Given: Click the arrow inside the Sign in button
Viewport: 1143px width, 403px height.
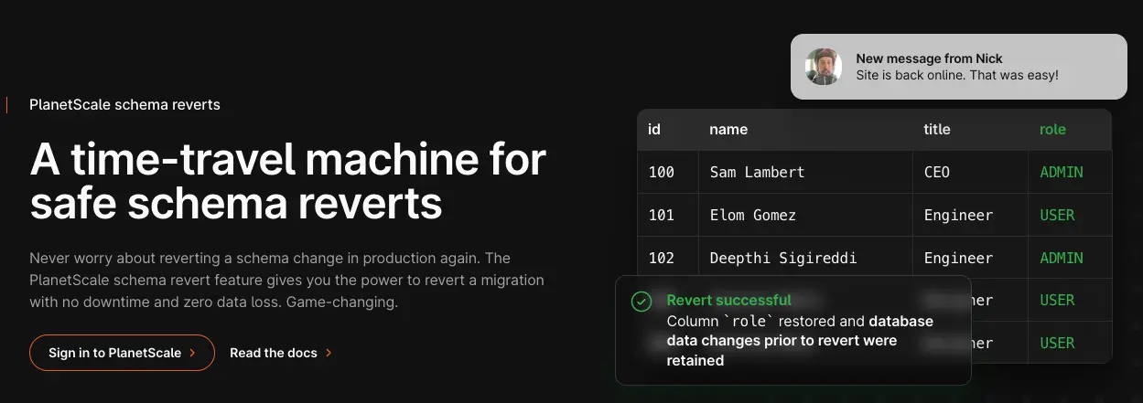Looking at the screenshot, I should tap(192, 353).
